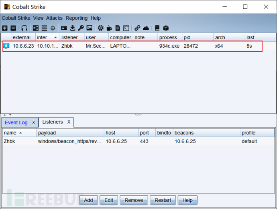Click the Windows beacon session icon
This screenshot has width=277, height=209.
pos(6,46)
